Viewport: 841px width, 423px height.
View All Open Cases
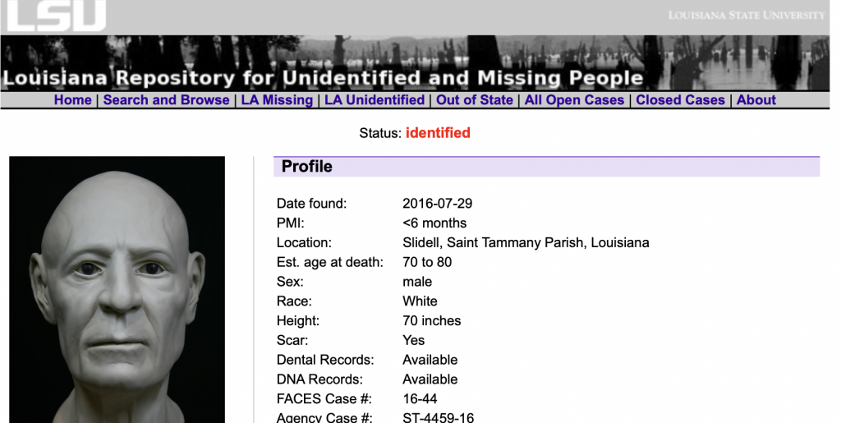[x=575, y=100]
